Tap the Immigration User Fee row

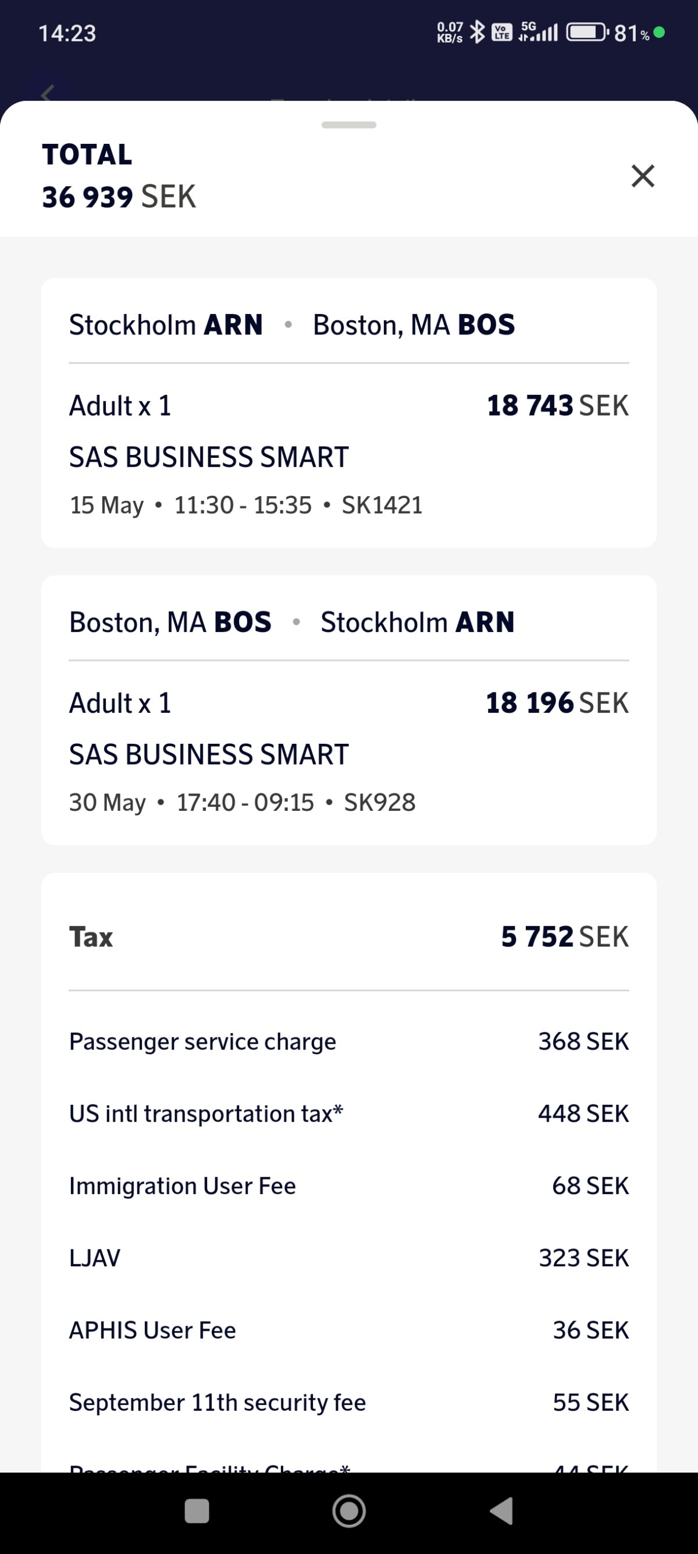[x=348, y=1186]
